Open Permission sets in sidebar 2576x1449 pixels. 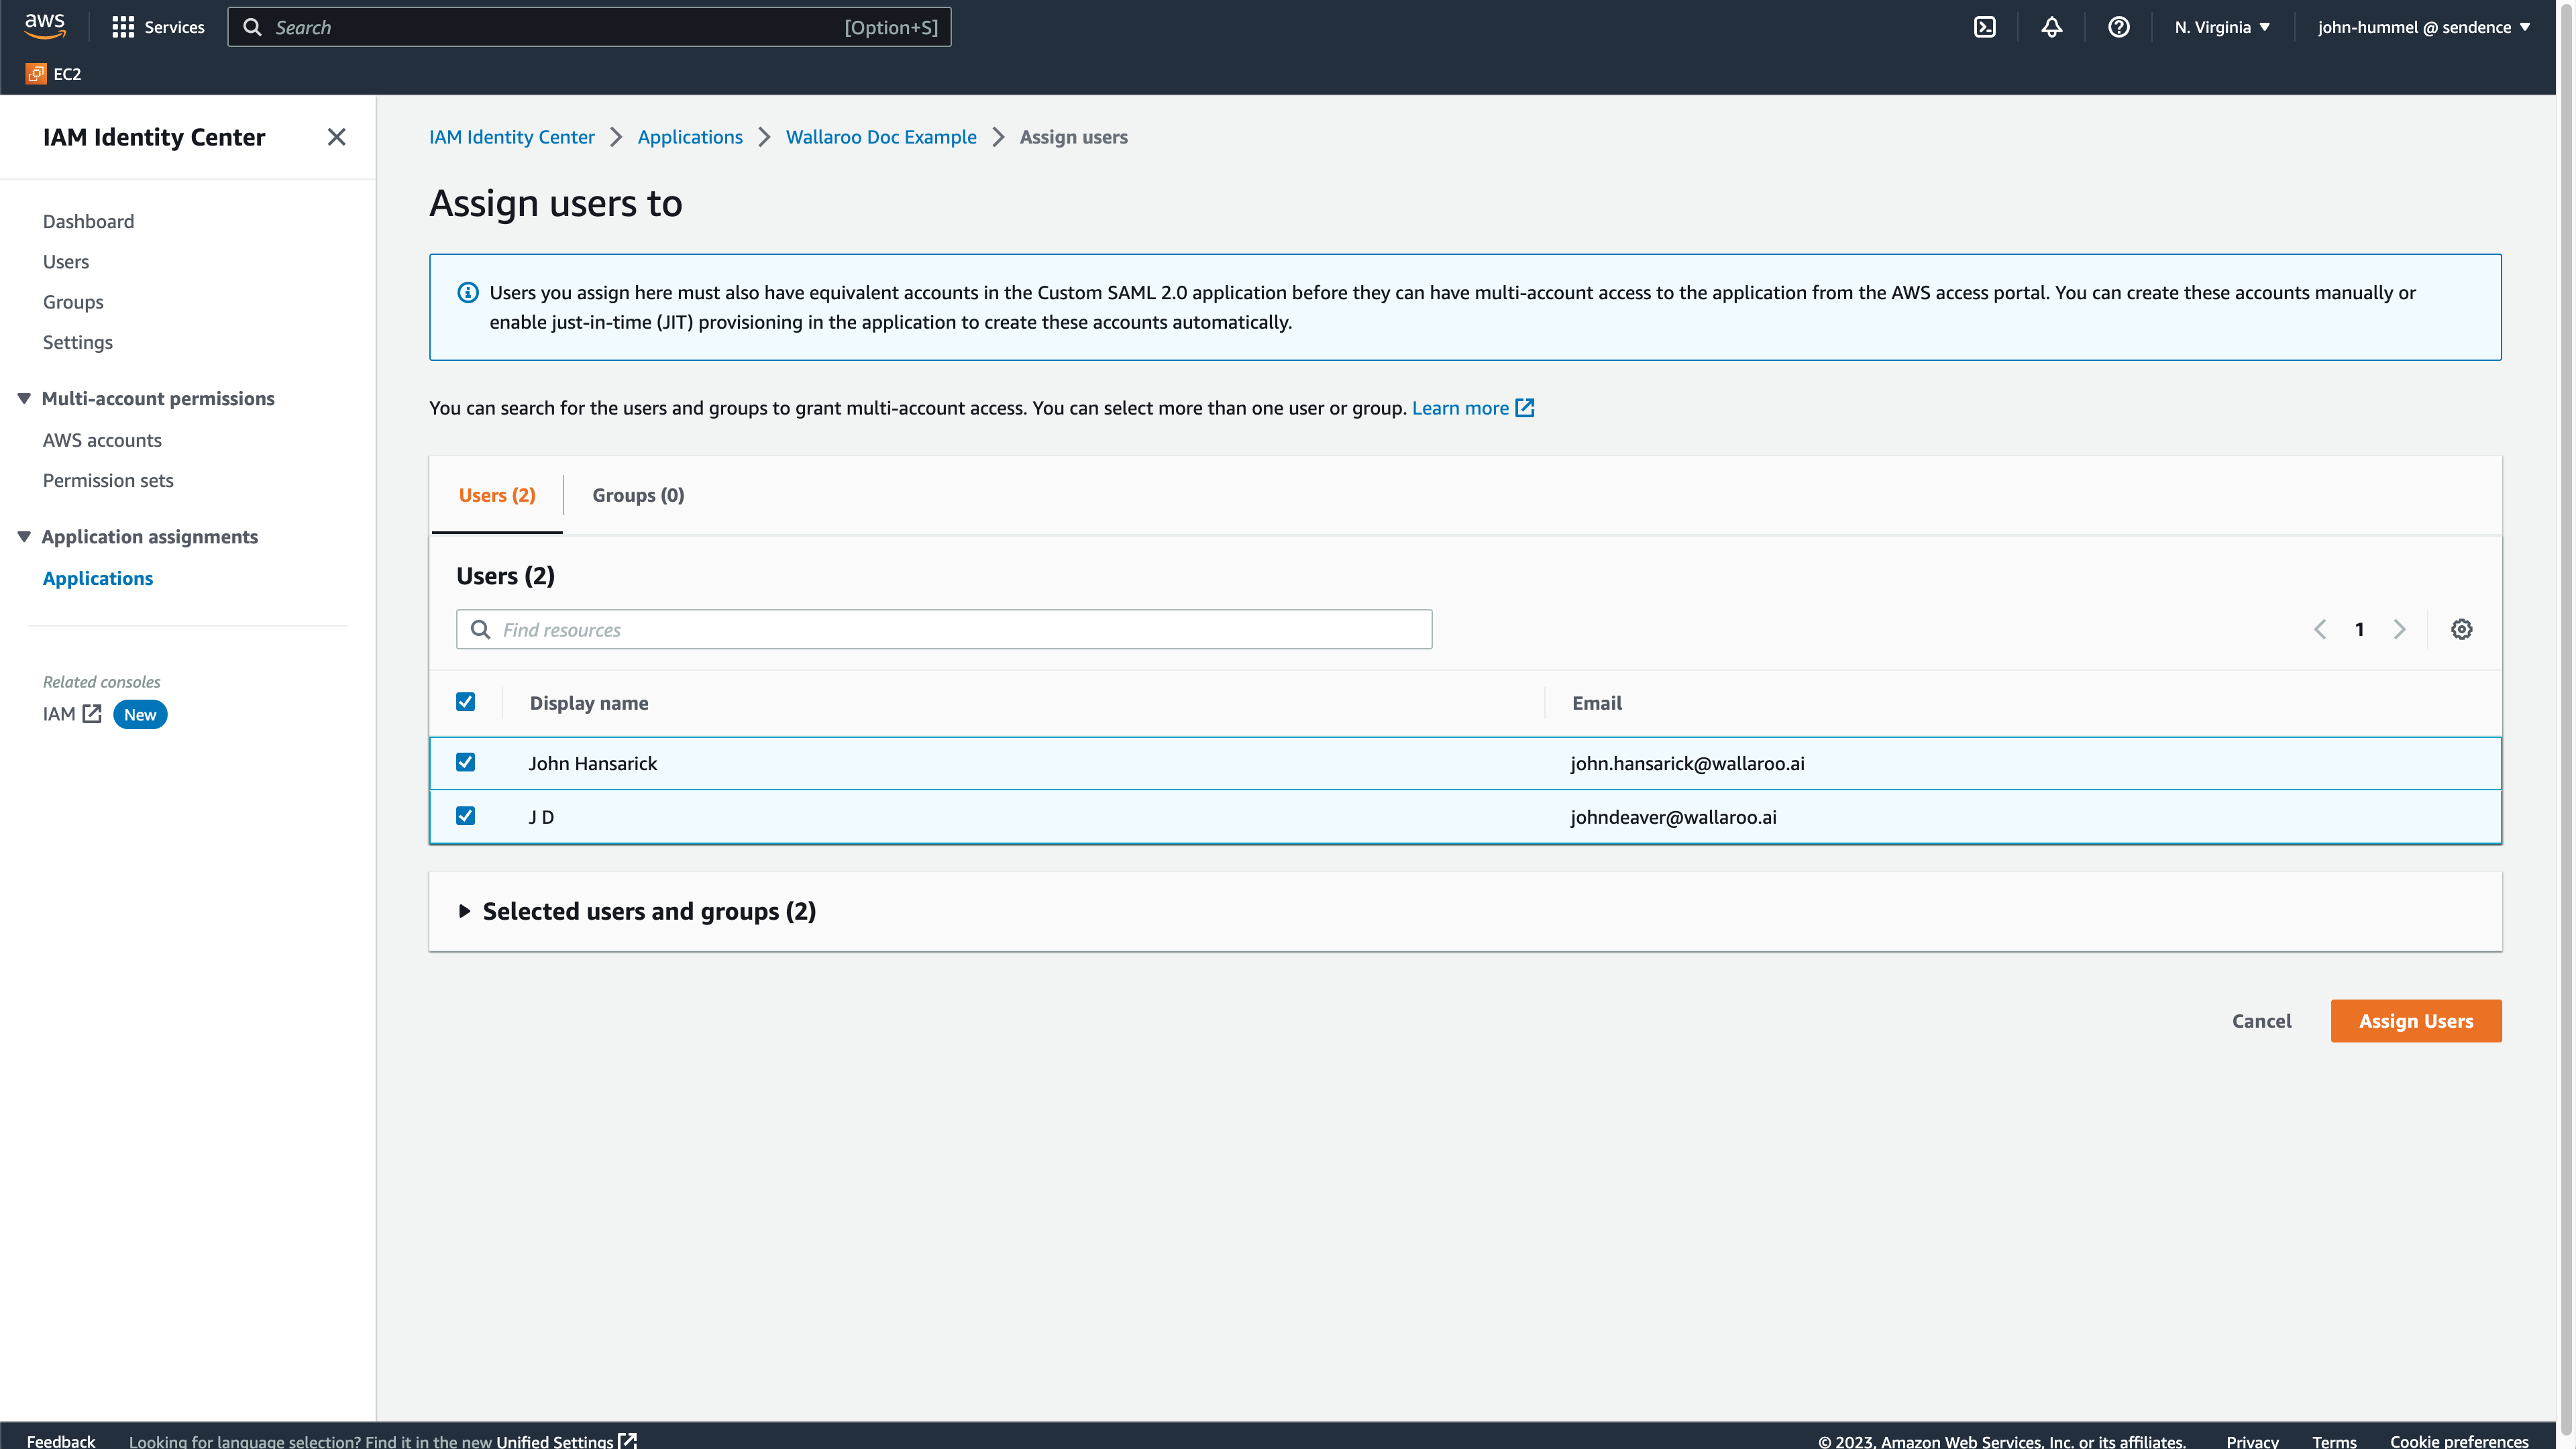[108, 480]
